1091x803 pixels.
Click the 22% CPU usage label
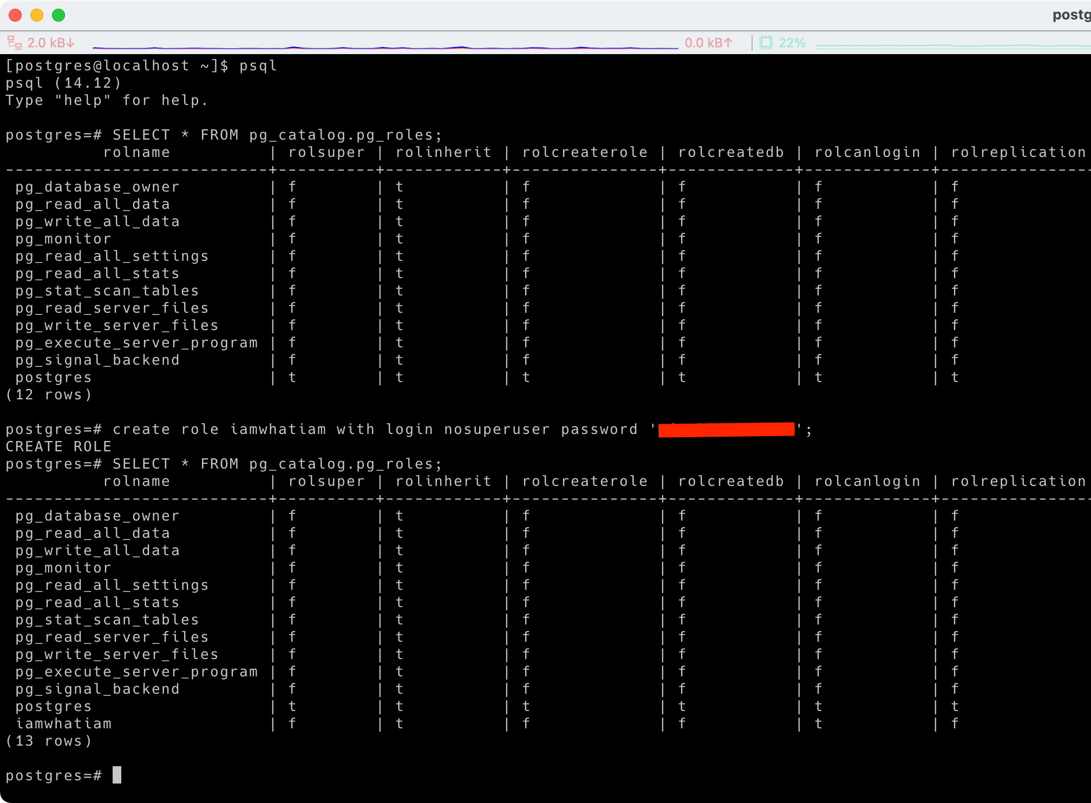coord(792,43)
